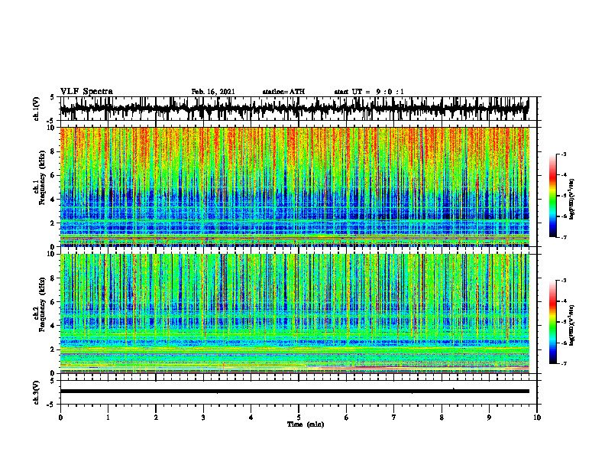Select the start UT time text
This screenshot has height=468, width=605.
pyautogui.click(x=369, y=92)
